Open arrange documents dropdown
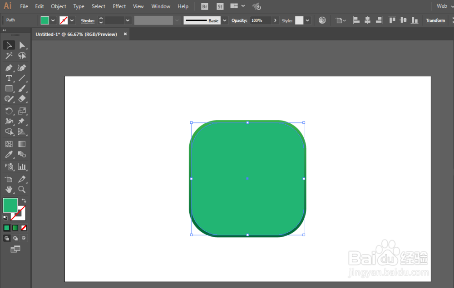 [x=237, y=6]
